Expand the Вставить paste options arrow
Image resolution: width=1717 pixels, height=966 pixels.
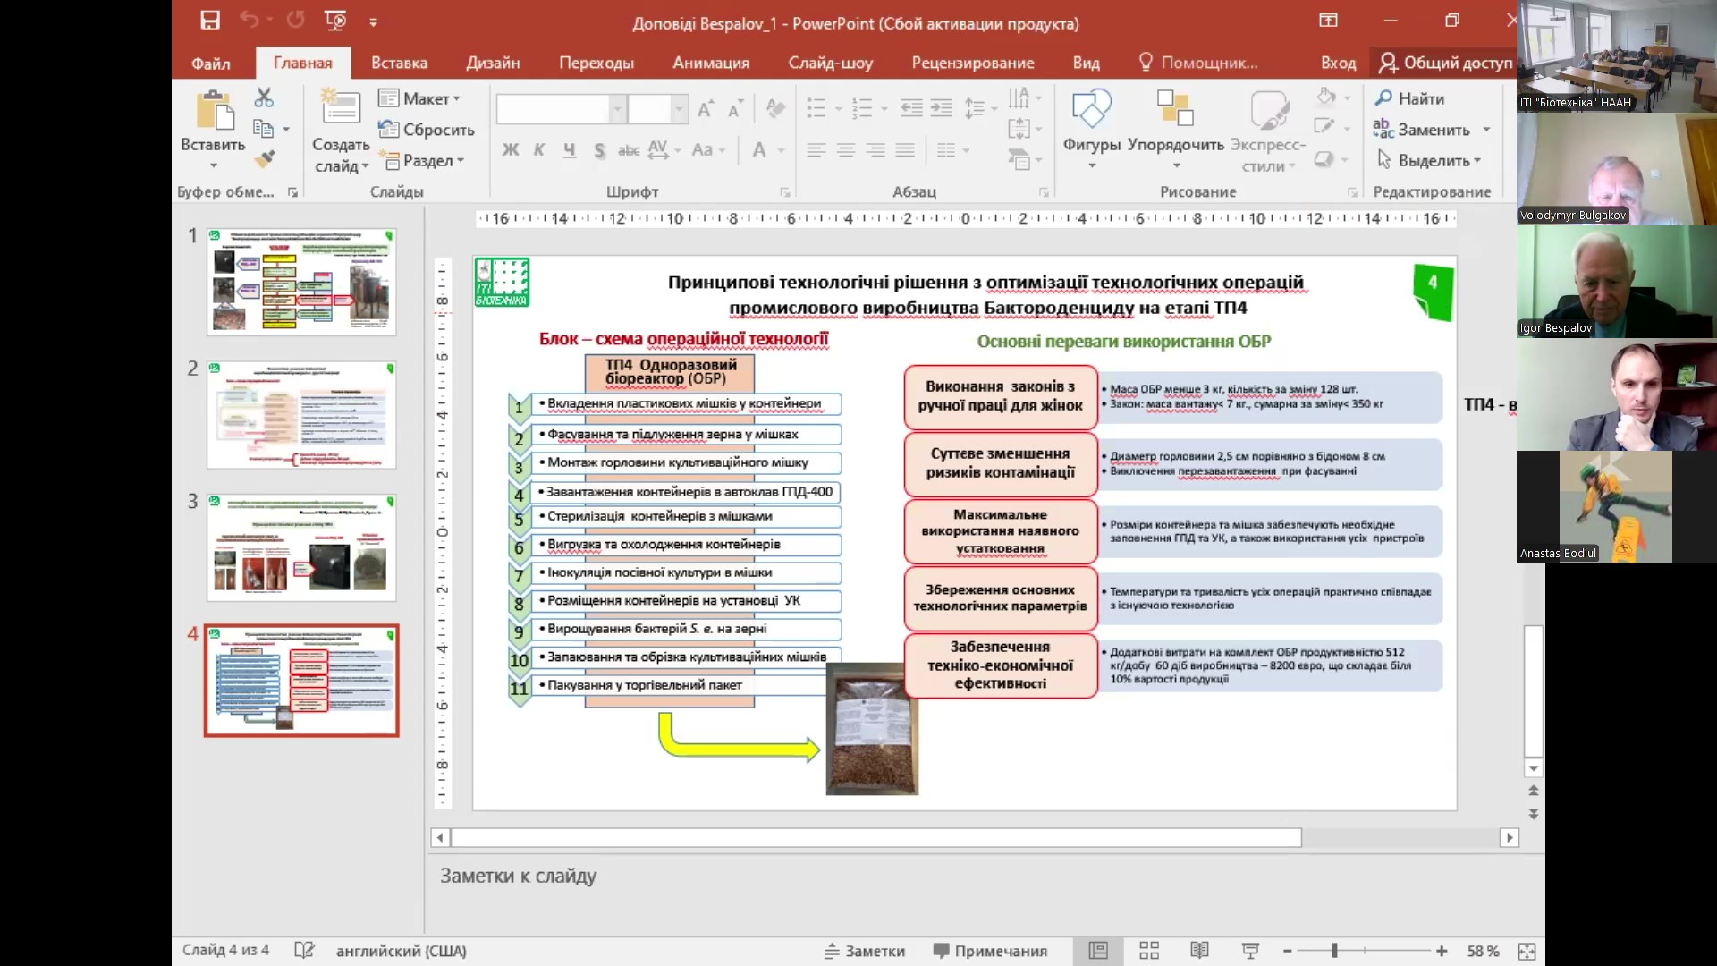tap(213, 165)
